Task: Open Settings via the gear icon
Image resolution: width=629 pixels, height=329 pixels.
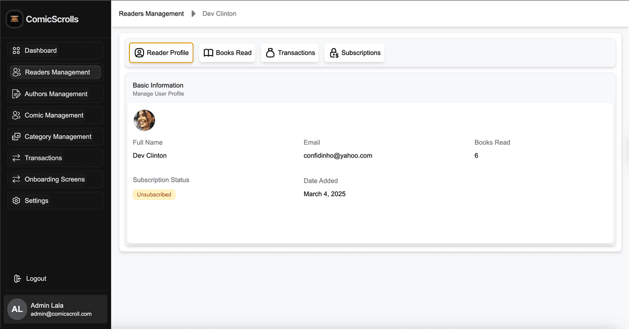Action: tap(15, 201)
